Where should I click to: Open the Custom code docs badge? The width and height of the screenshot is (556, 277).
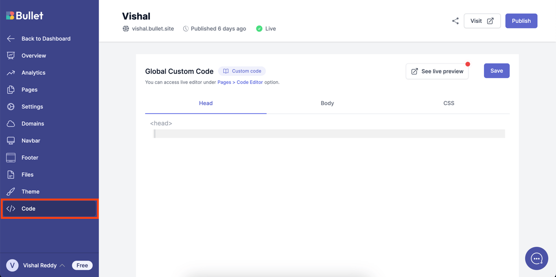242,71
